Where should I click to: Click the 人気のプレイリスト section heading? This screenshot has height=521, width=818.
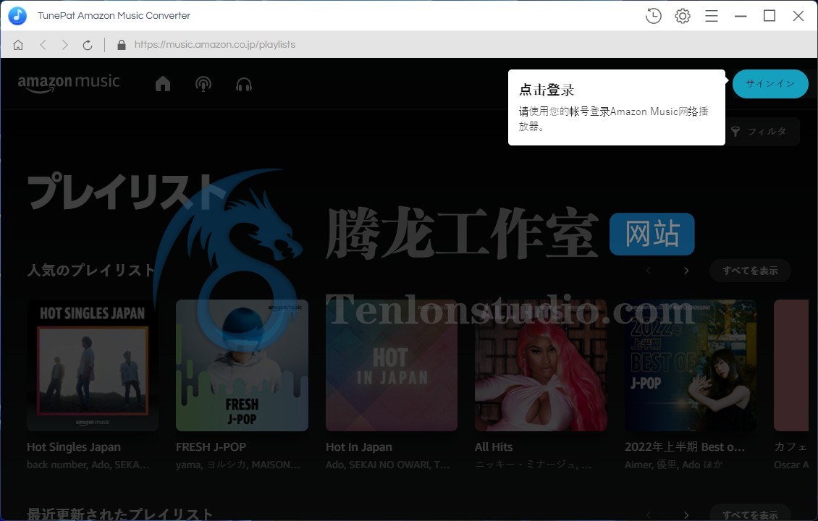coord(91,270)
